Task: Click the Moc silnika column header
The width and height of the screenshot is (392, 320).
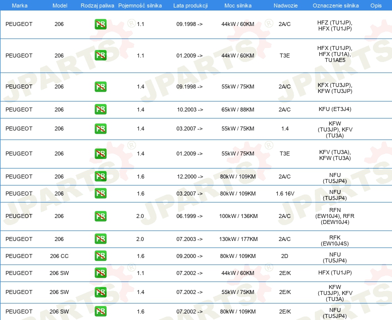Action: (x=238, y=5)
